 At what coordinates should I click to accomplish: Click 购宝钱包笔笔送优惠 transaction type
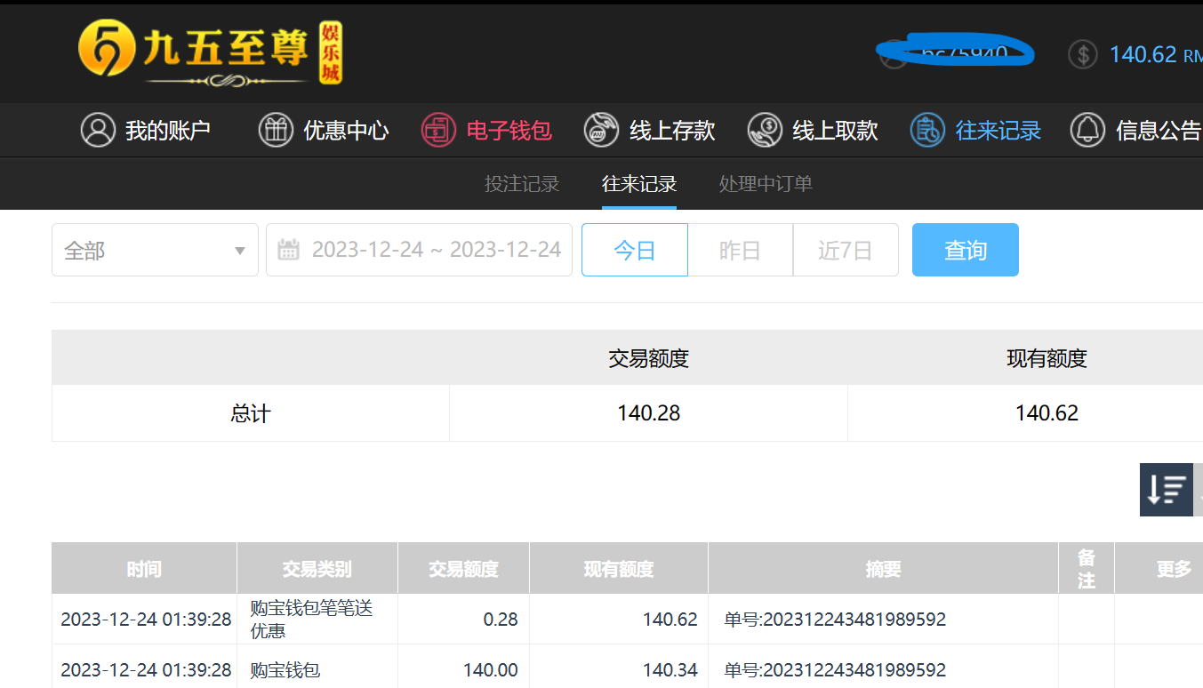[x=311, y=620]
